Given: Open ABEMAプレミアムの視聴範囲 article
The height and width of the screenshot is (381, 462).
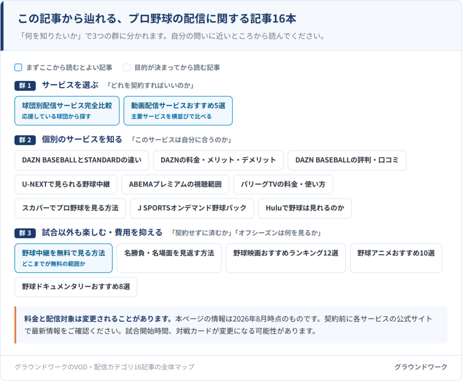Looking at the screenshot, I should click(x=175, y=184).
